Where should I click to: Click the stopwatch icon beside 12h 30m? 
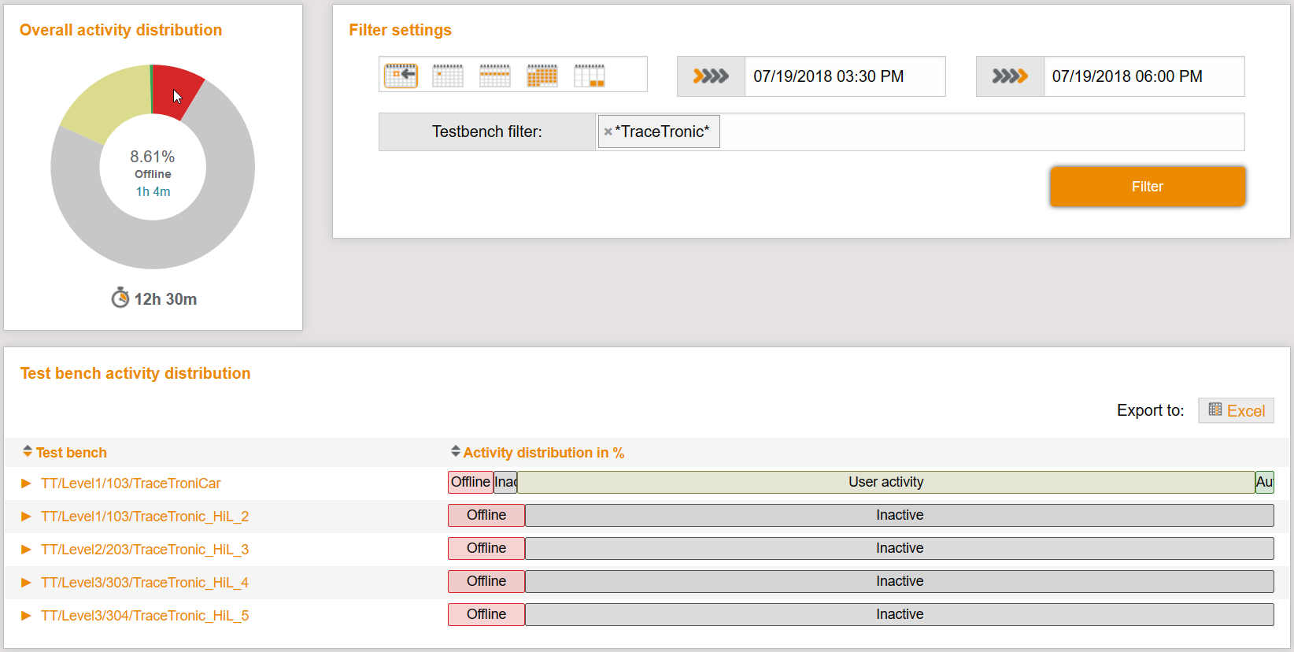120,298
